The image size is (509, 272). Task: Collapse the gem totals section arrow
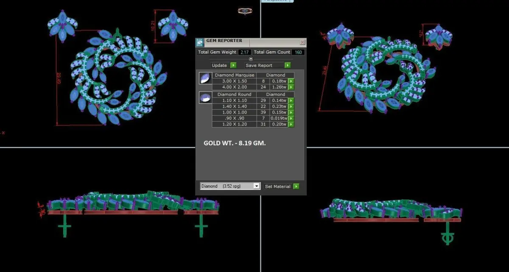[251, 58]
